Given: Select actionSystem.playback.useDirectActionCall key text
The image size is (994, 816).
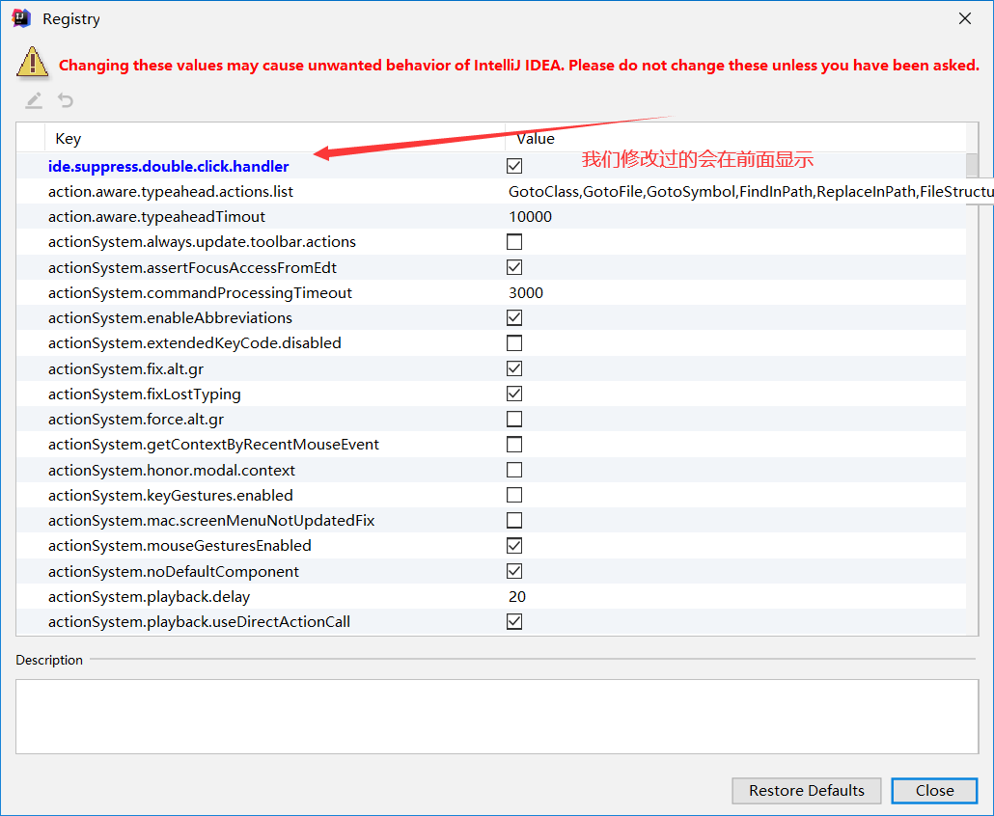Looking at the screenshot, I should [199, 622].
